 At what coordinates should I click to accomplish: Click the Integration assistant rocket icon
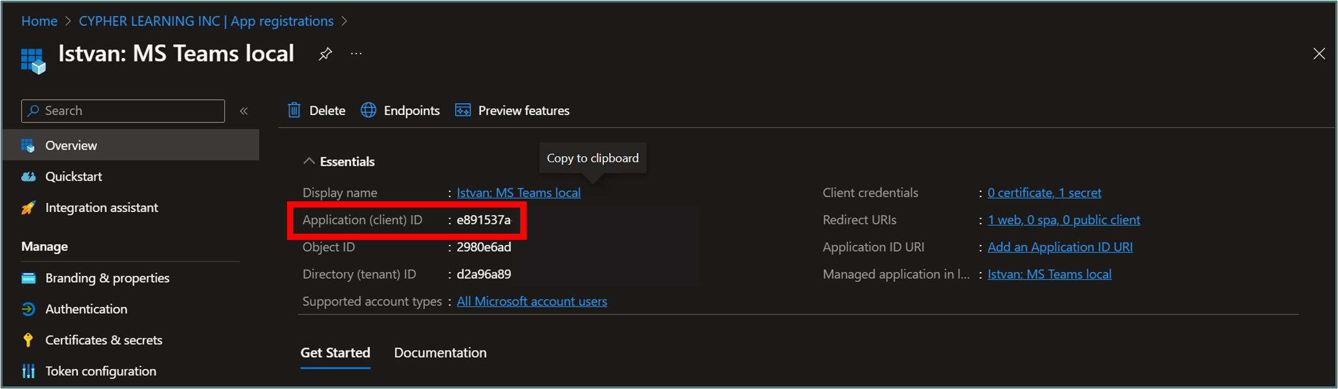pos(28,208)
